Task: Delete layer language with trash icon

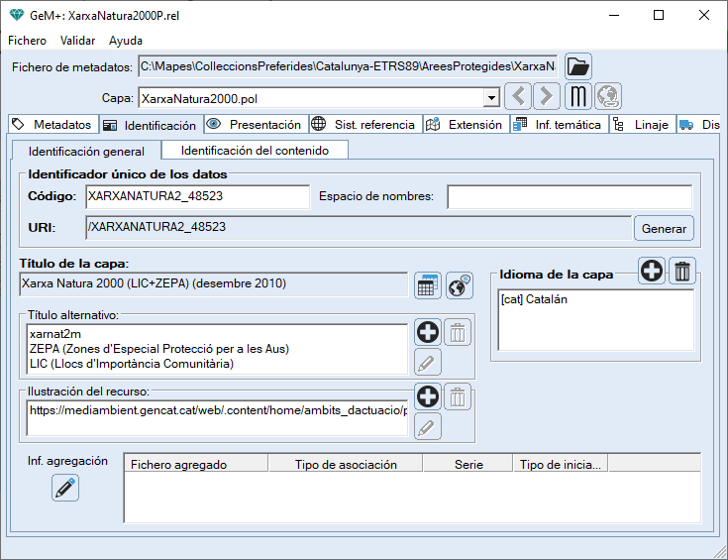Action: pyautogui.click(x=683, y=271)
